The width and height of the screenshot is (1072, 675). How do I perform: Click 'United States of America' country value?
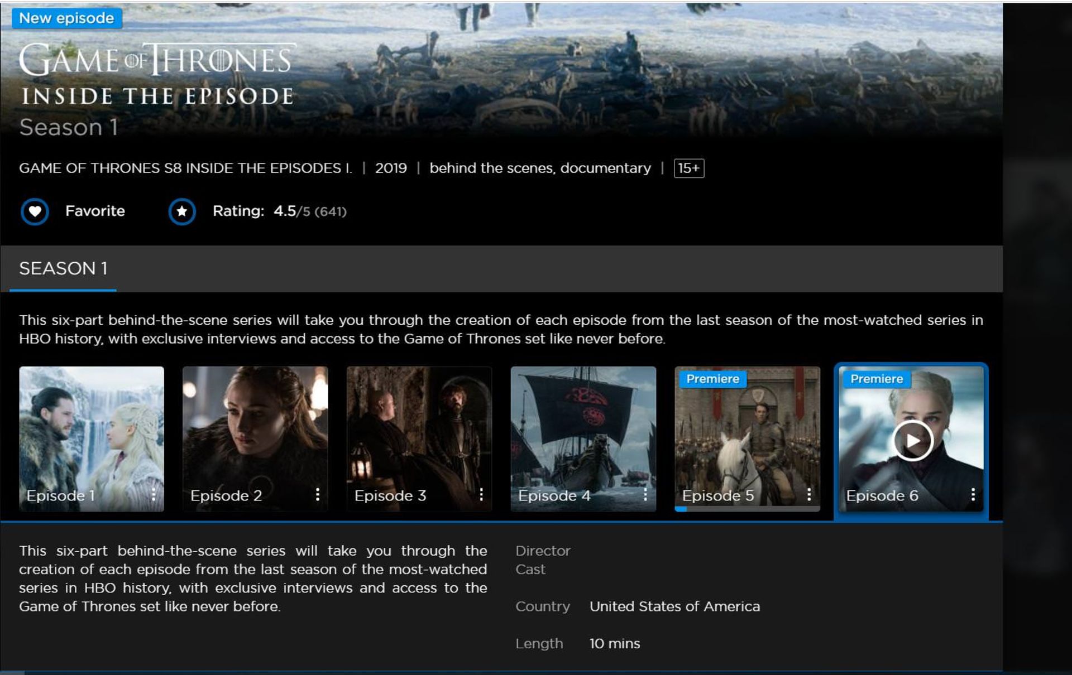pyautogui.click(x=674, y=606)
